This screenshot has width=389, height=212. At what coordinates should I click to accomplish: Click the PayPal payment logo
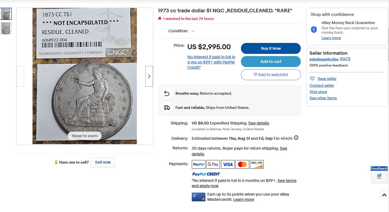click(x=199, y=164)
